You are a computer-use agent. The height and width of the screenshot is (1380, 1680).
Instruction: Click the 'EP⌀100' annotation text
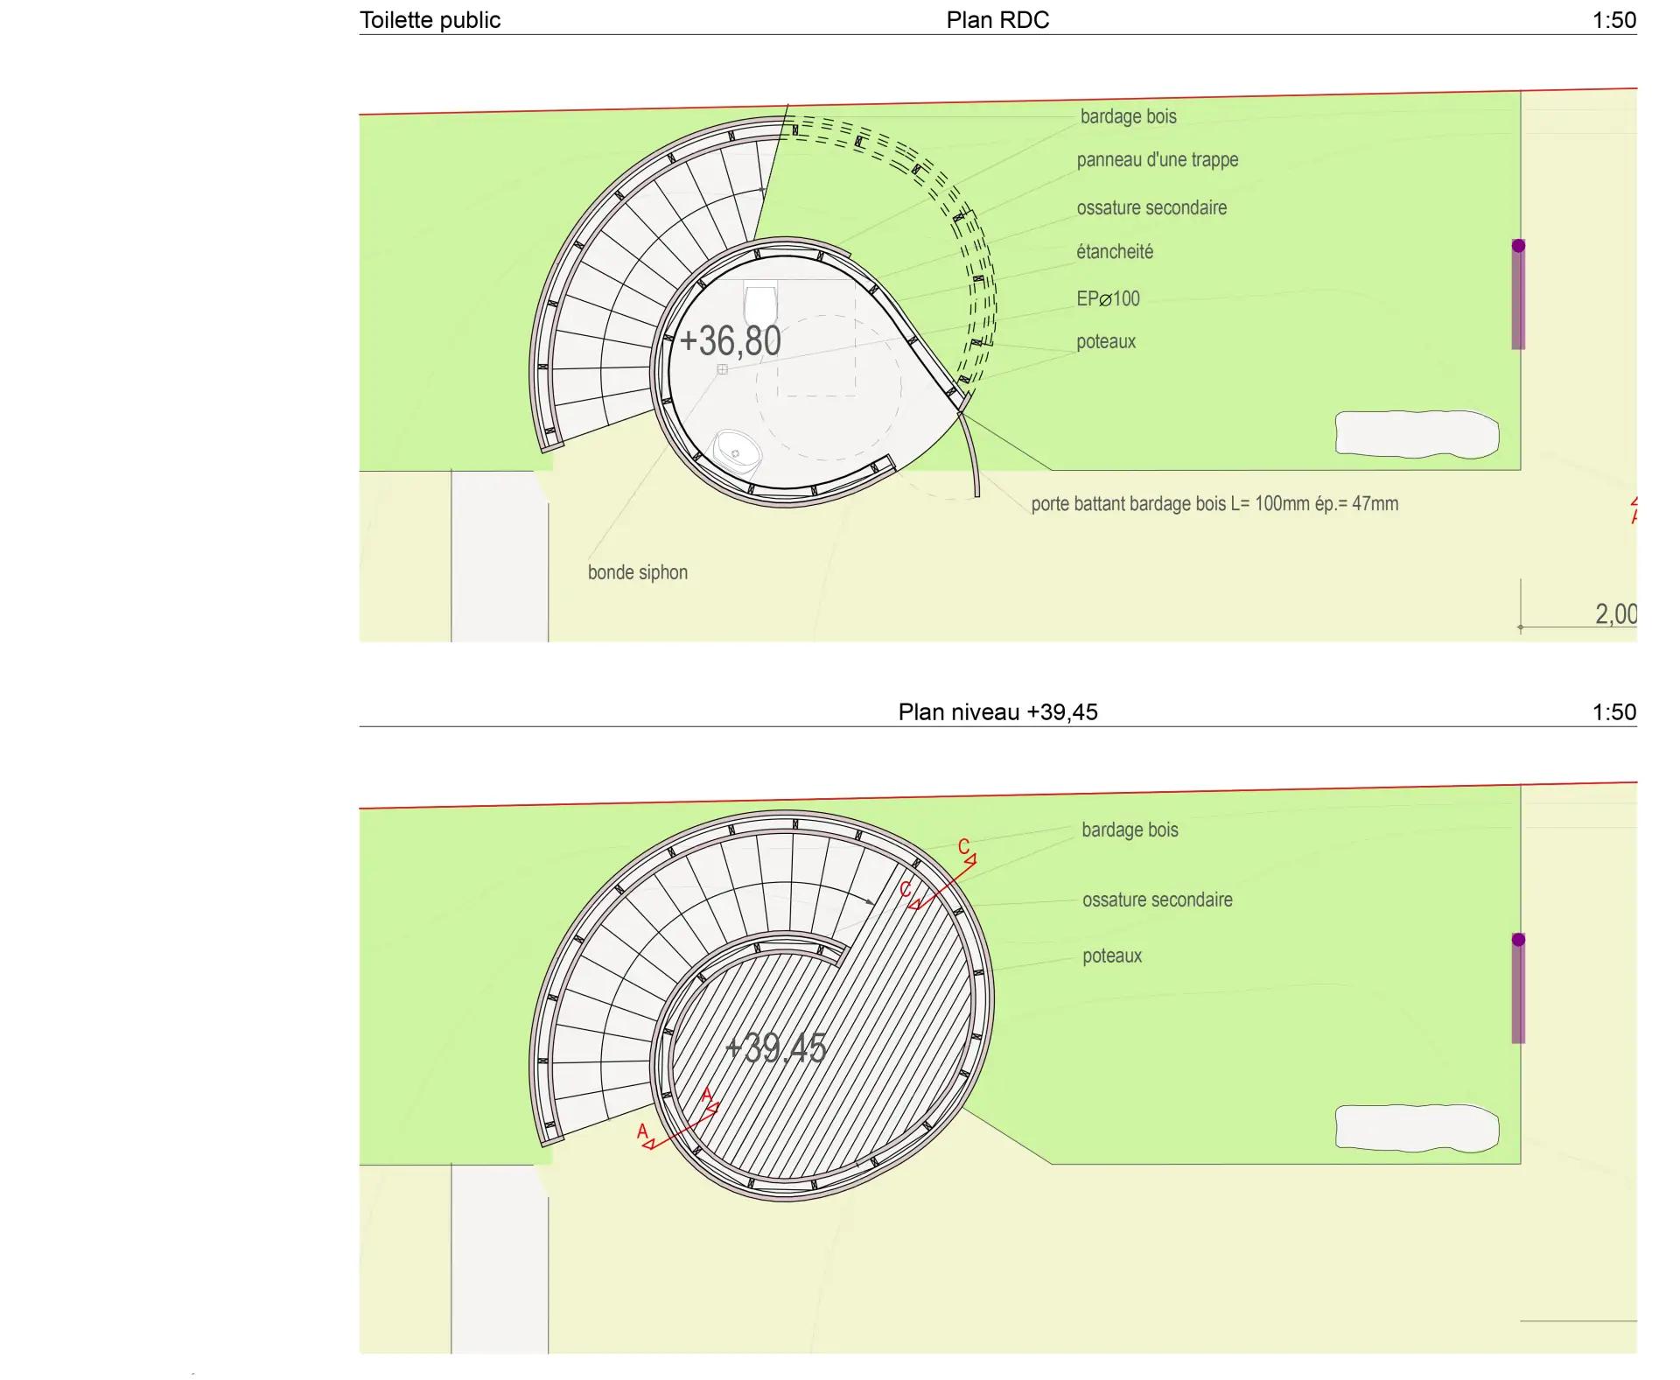[1108, 298]
